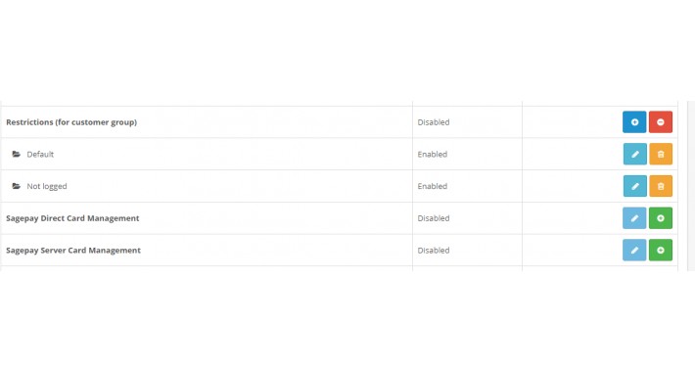Viewport: 695px width, 372px height.
Task: Delete the Default customer group restriction
Action: pos(661,154)
